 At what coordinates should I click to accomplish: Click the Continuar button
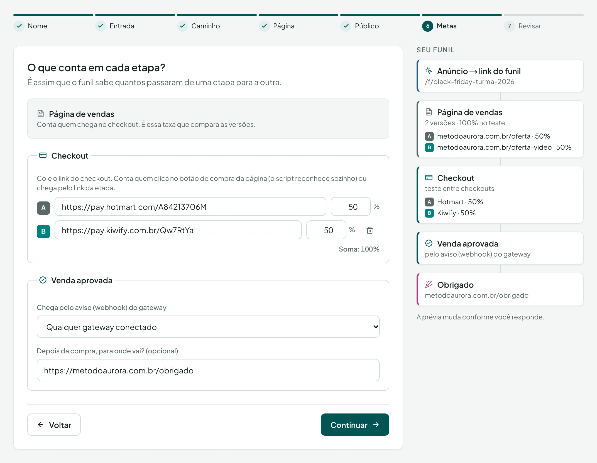coord(355,425)
